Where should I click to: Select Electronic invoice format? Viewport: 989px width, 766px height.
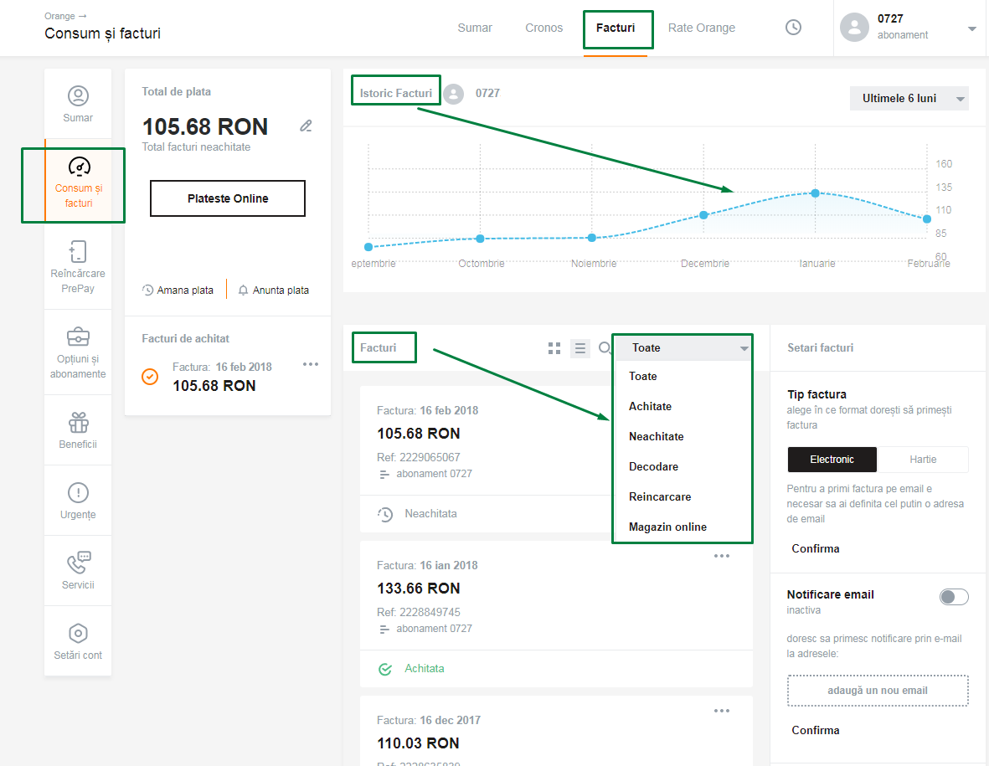coord(832,460)
